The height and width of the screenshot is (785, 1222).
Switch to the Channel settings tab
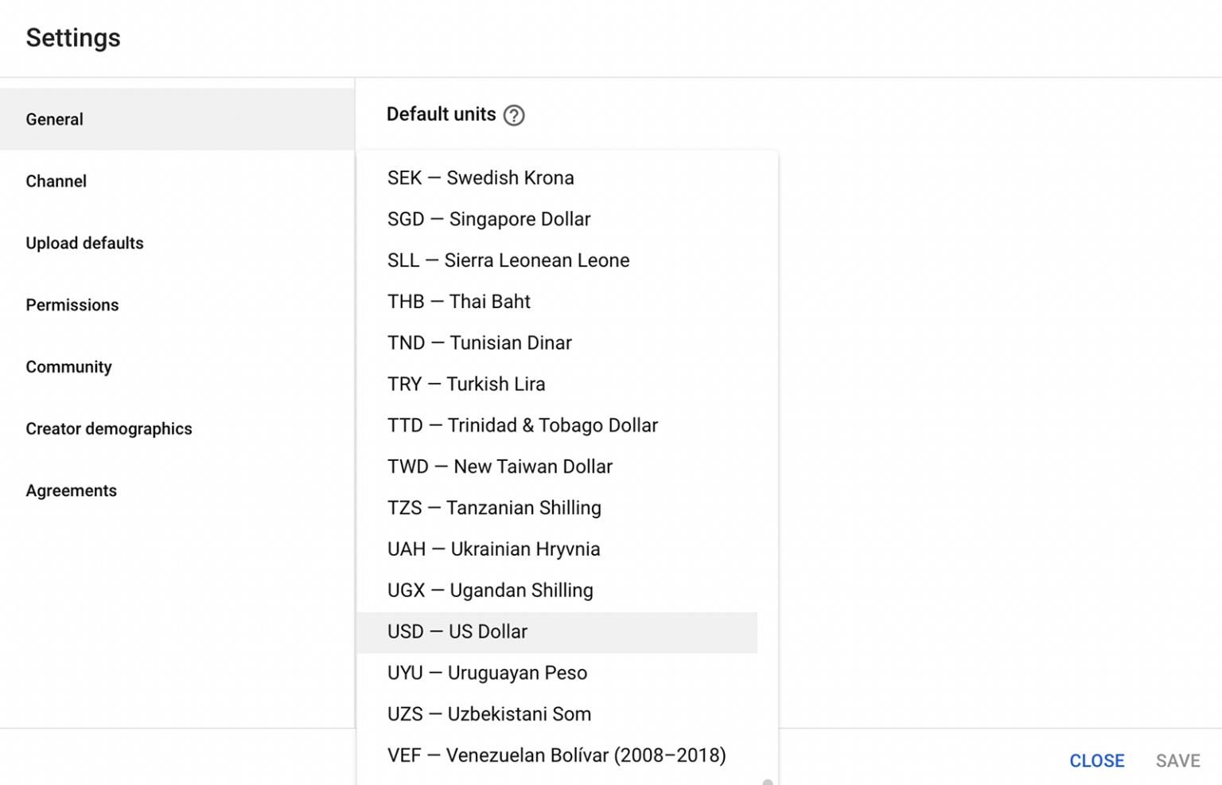point(56,182)
